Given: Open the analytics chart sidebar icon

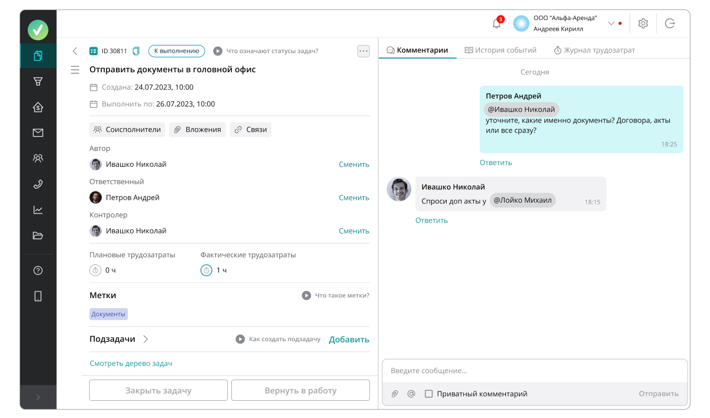Looking at the screenshot, I should pos(38,210).
